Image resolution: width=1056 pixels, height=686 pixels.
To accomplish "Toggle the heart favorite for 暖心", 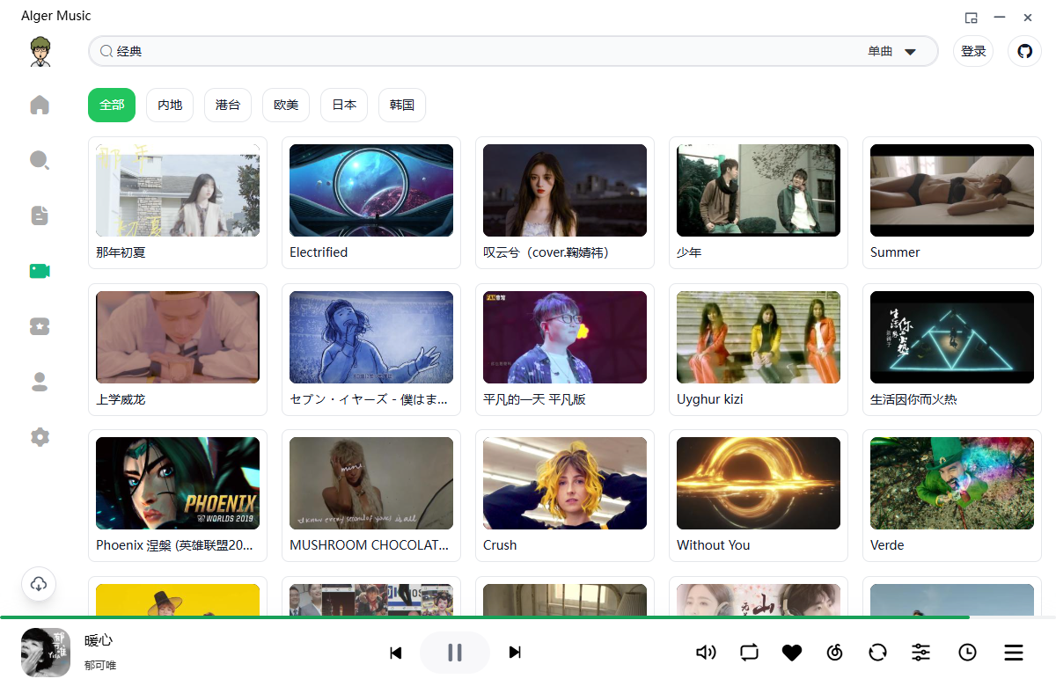I will [792, 653].
